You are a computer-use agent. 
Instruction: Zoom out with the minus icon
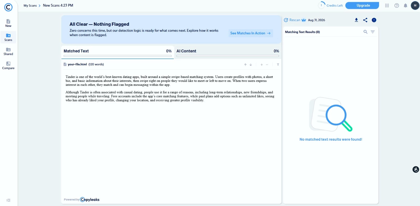coord(267,65)
